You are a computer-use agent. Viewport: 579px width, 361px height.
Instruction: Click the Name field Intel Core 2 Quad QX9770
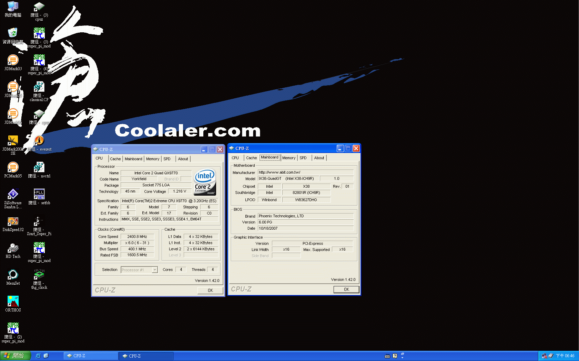tap(156, 173)
